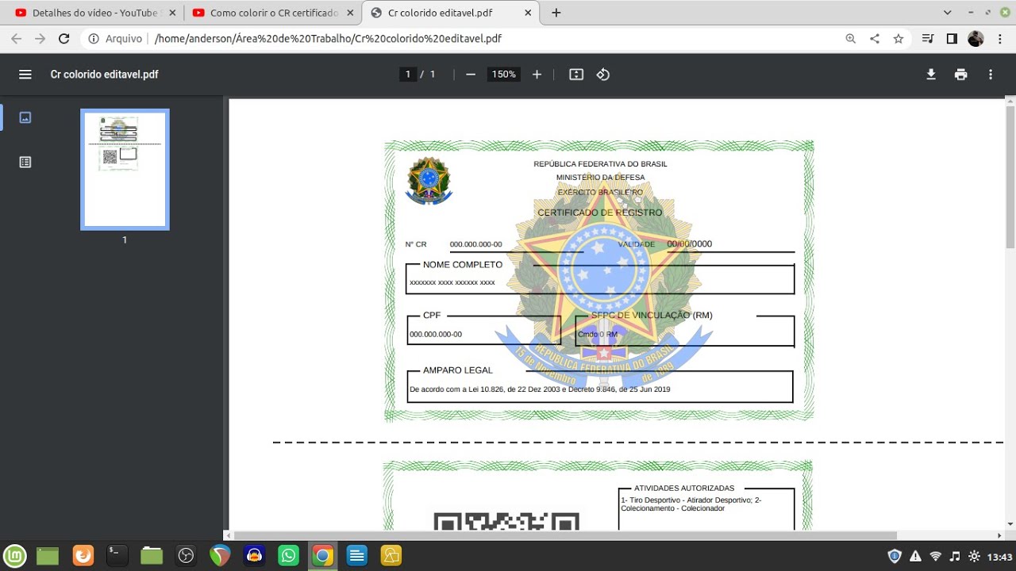The image size is (1016, 571).
Task: Click the 150% zoom level field
Action: click(503, 75)
